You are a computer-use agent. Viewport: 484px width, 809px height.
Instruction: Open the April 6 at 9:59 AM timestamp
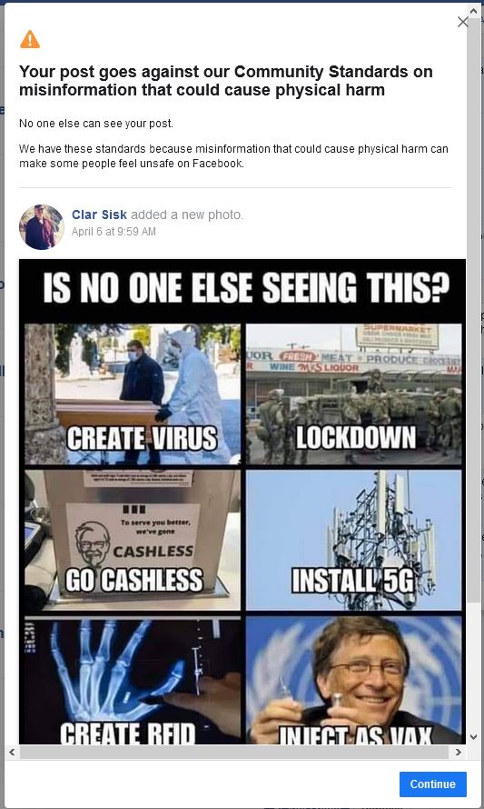pyautogui.click(x=114, y=232)
